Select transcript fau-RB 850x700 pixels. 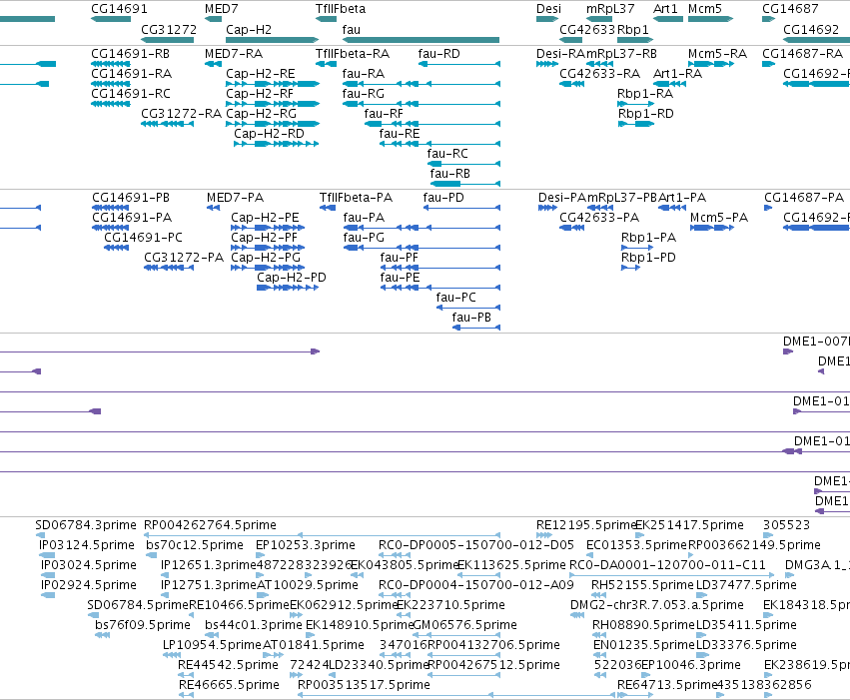coord(449,174)
